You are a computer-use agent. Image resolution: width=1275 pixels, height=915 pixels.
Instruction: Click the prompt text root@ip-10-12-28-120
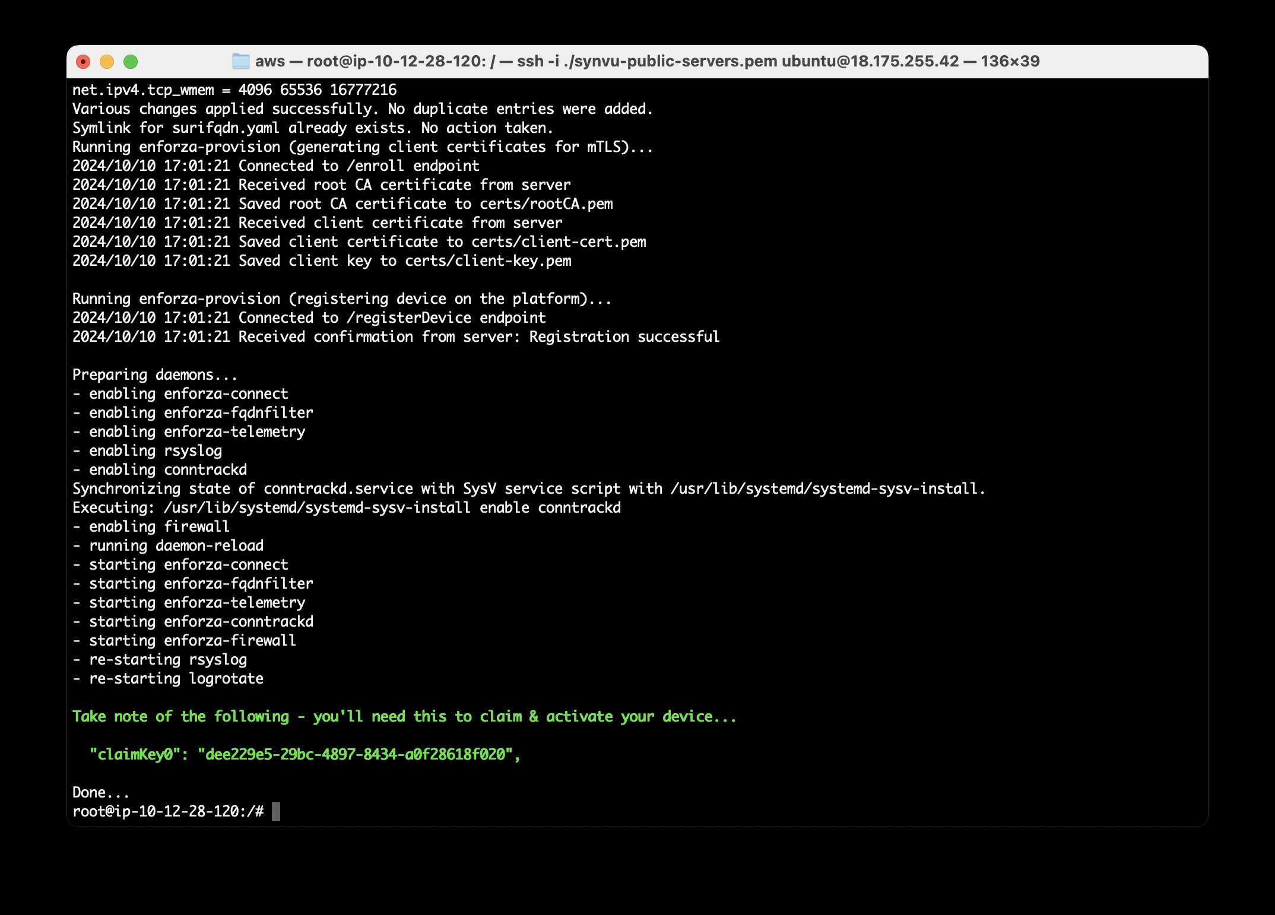[x=156, y=811]
